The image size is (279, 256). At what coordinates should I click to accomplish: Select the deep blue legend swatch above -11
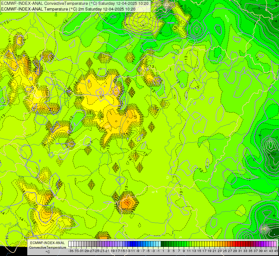click(131, 244)
